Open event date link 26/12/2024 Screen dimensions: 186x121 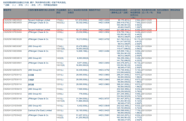(147, 89)
